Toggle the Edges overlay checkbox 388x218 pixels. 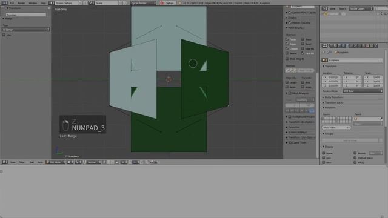tap(287, 44)
